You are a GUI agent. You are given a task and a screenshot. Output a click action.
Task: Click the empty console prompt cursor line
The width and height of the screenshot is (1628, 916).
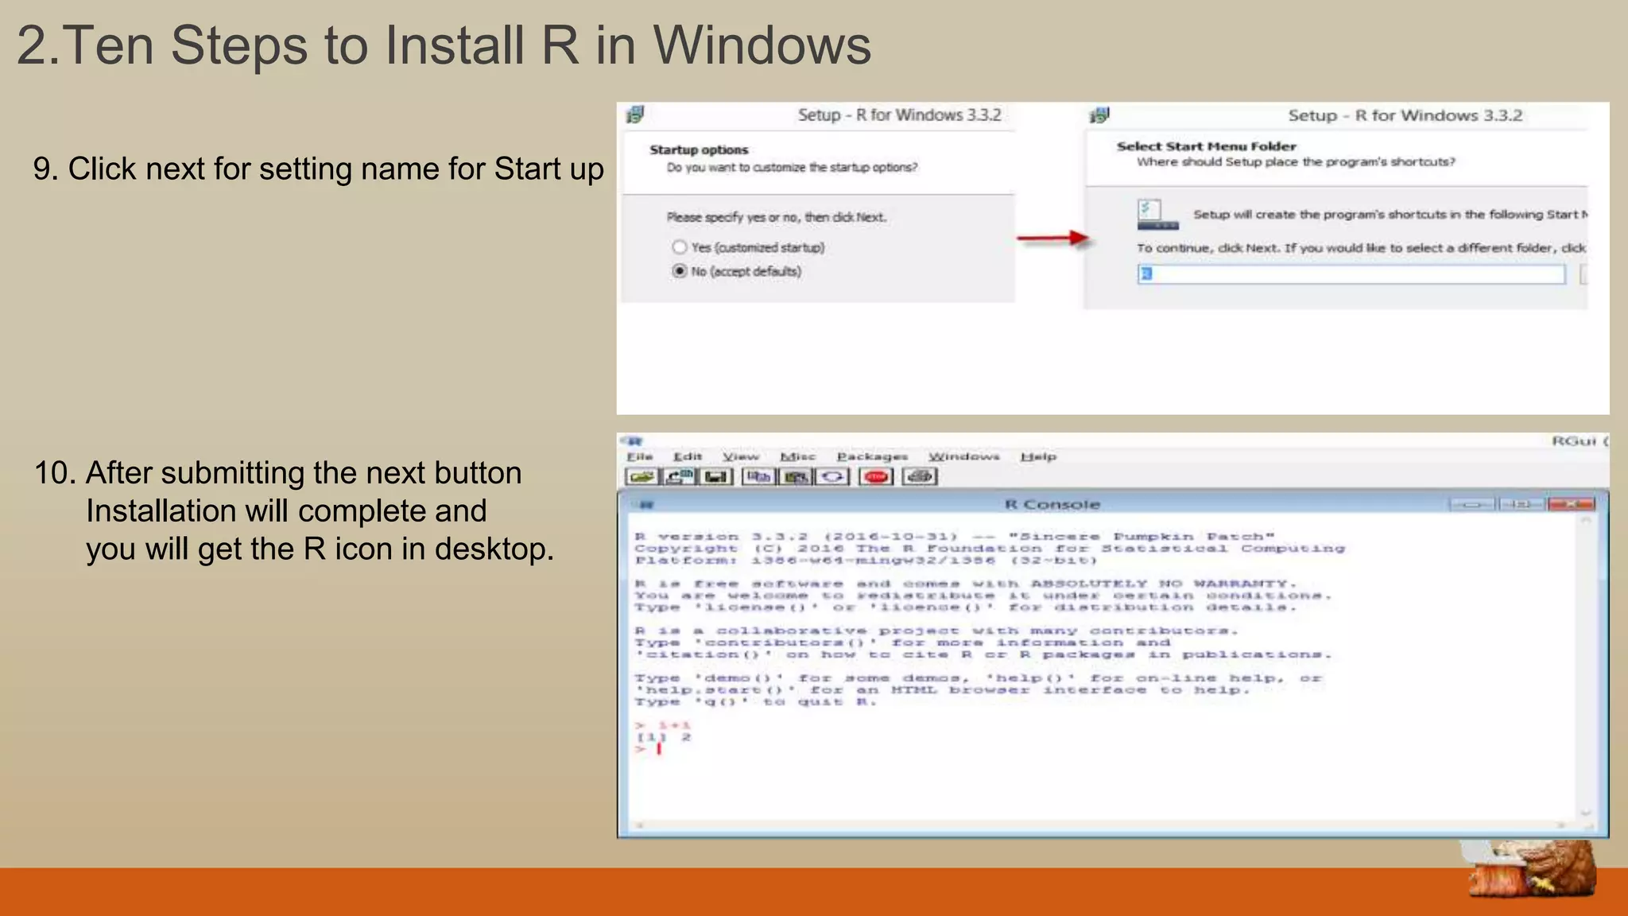(649, 749)
